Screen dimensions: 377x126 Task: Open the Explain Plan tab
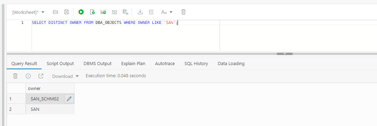pyautogui.click(x=133, y=63)
